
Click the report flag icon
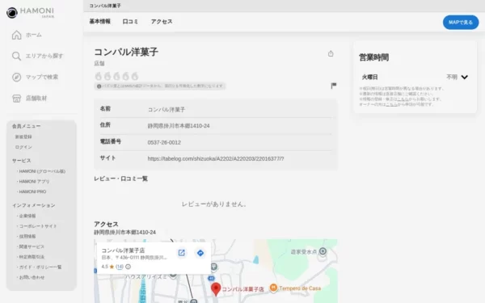click(x=333, y=86)
